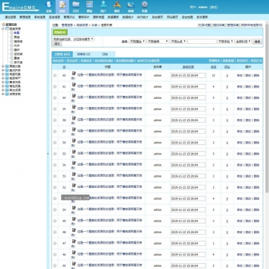The image size is (269, 269).
Task: Collapse the expanded clothing category in tree
Action: pos(3,29)
